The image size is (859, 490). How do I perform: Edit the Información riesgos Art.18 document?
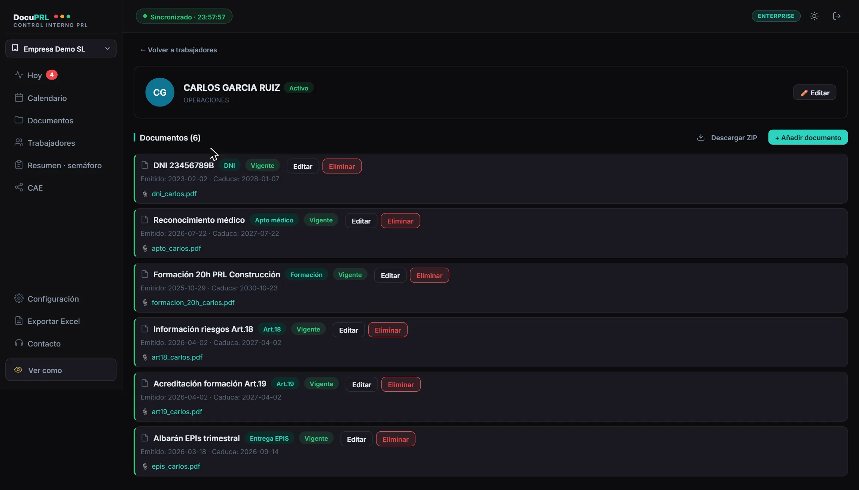(348, 330)
